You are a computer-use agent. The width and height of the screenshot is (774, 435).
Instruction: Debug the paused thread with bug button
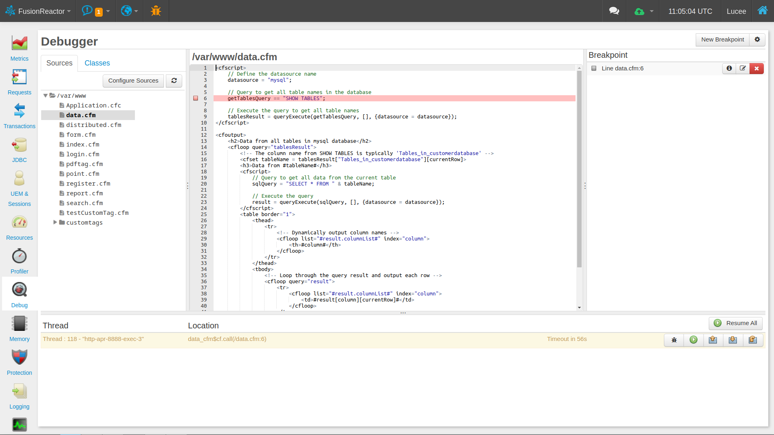674,340
